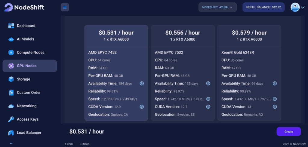Click the Refill Balance button

coord(263,7)
